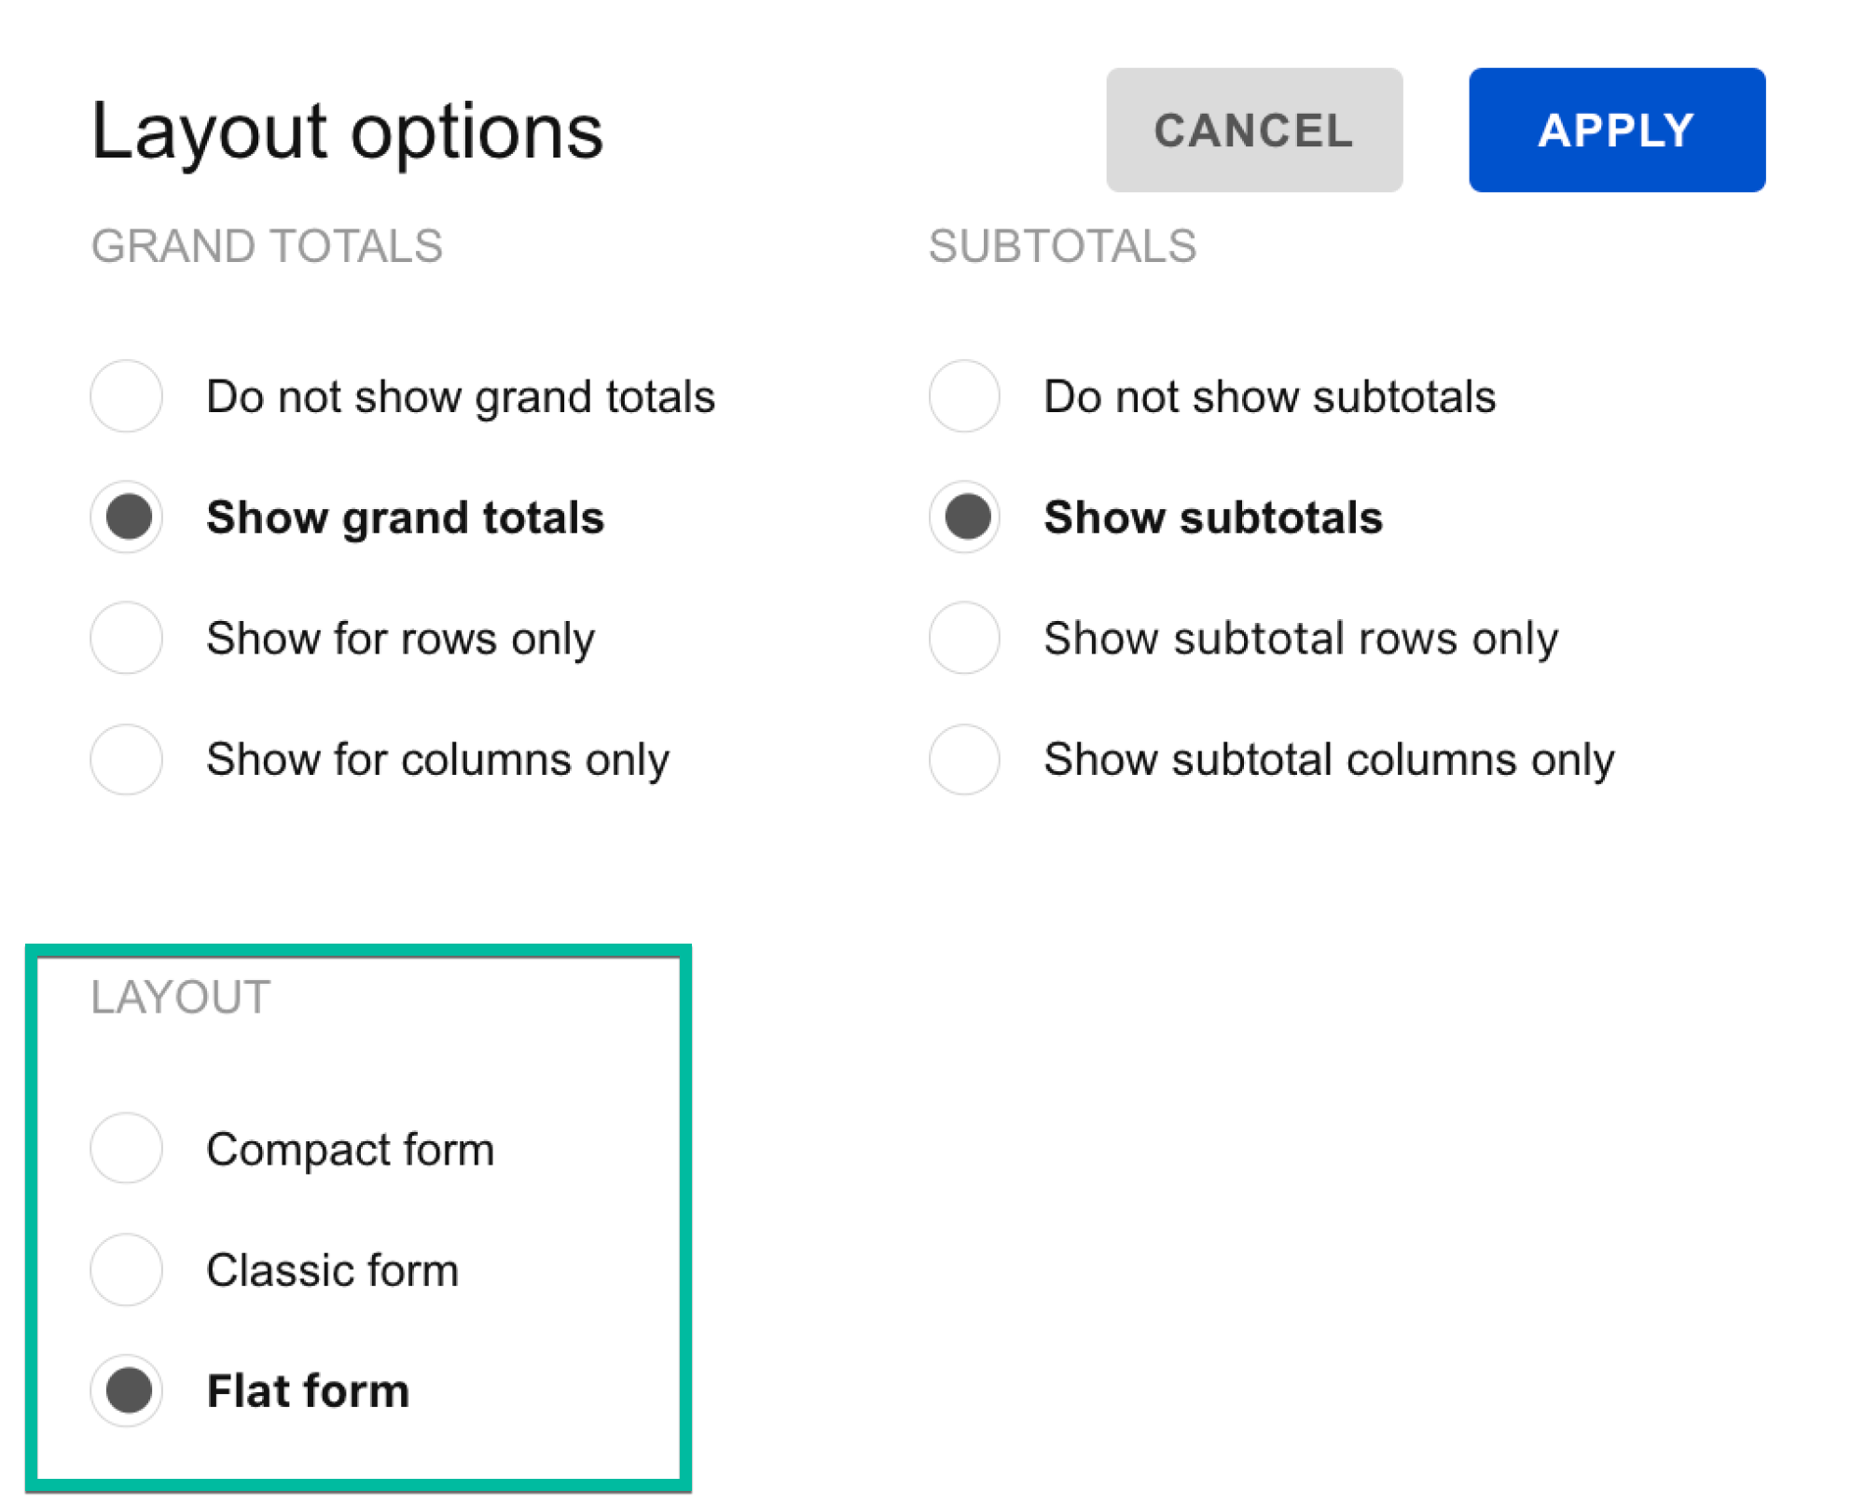Image resolution: width=1865 pixels, height=1504 pixels.
Task: Choose 'Show for columns only' option
Action: (x=127, y=759)
